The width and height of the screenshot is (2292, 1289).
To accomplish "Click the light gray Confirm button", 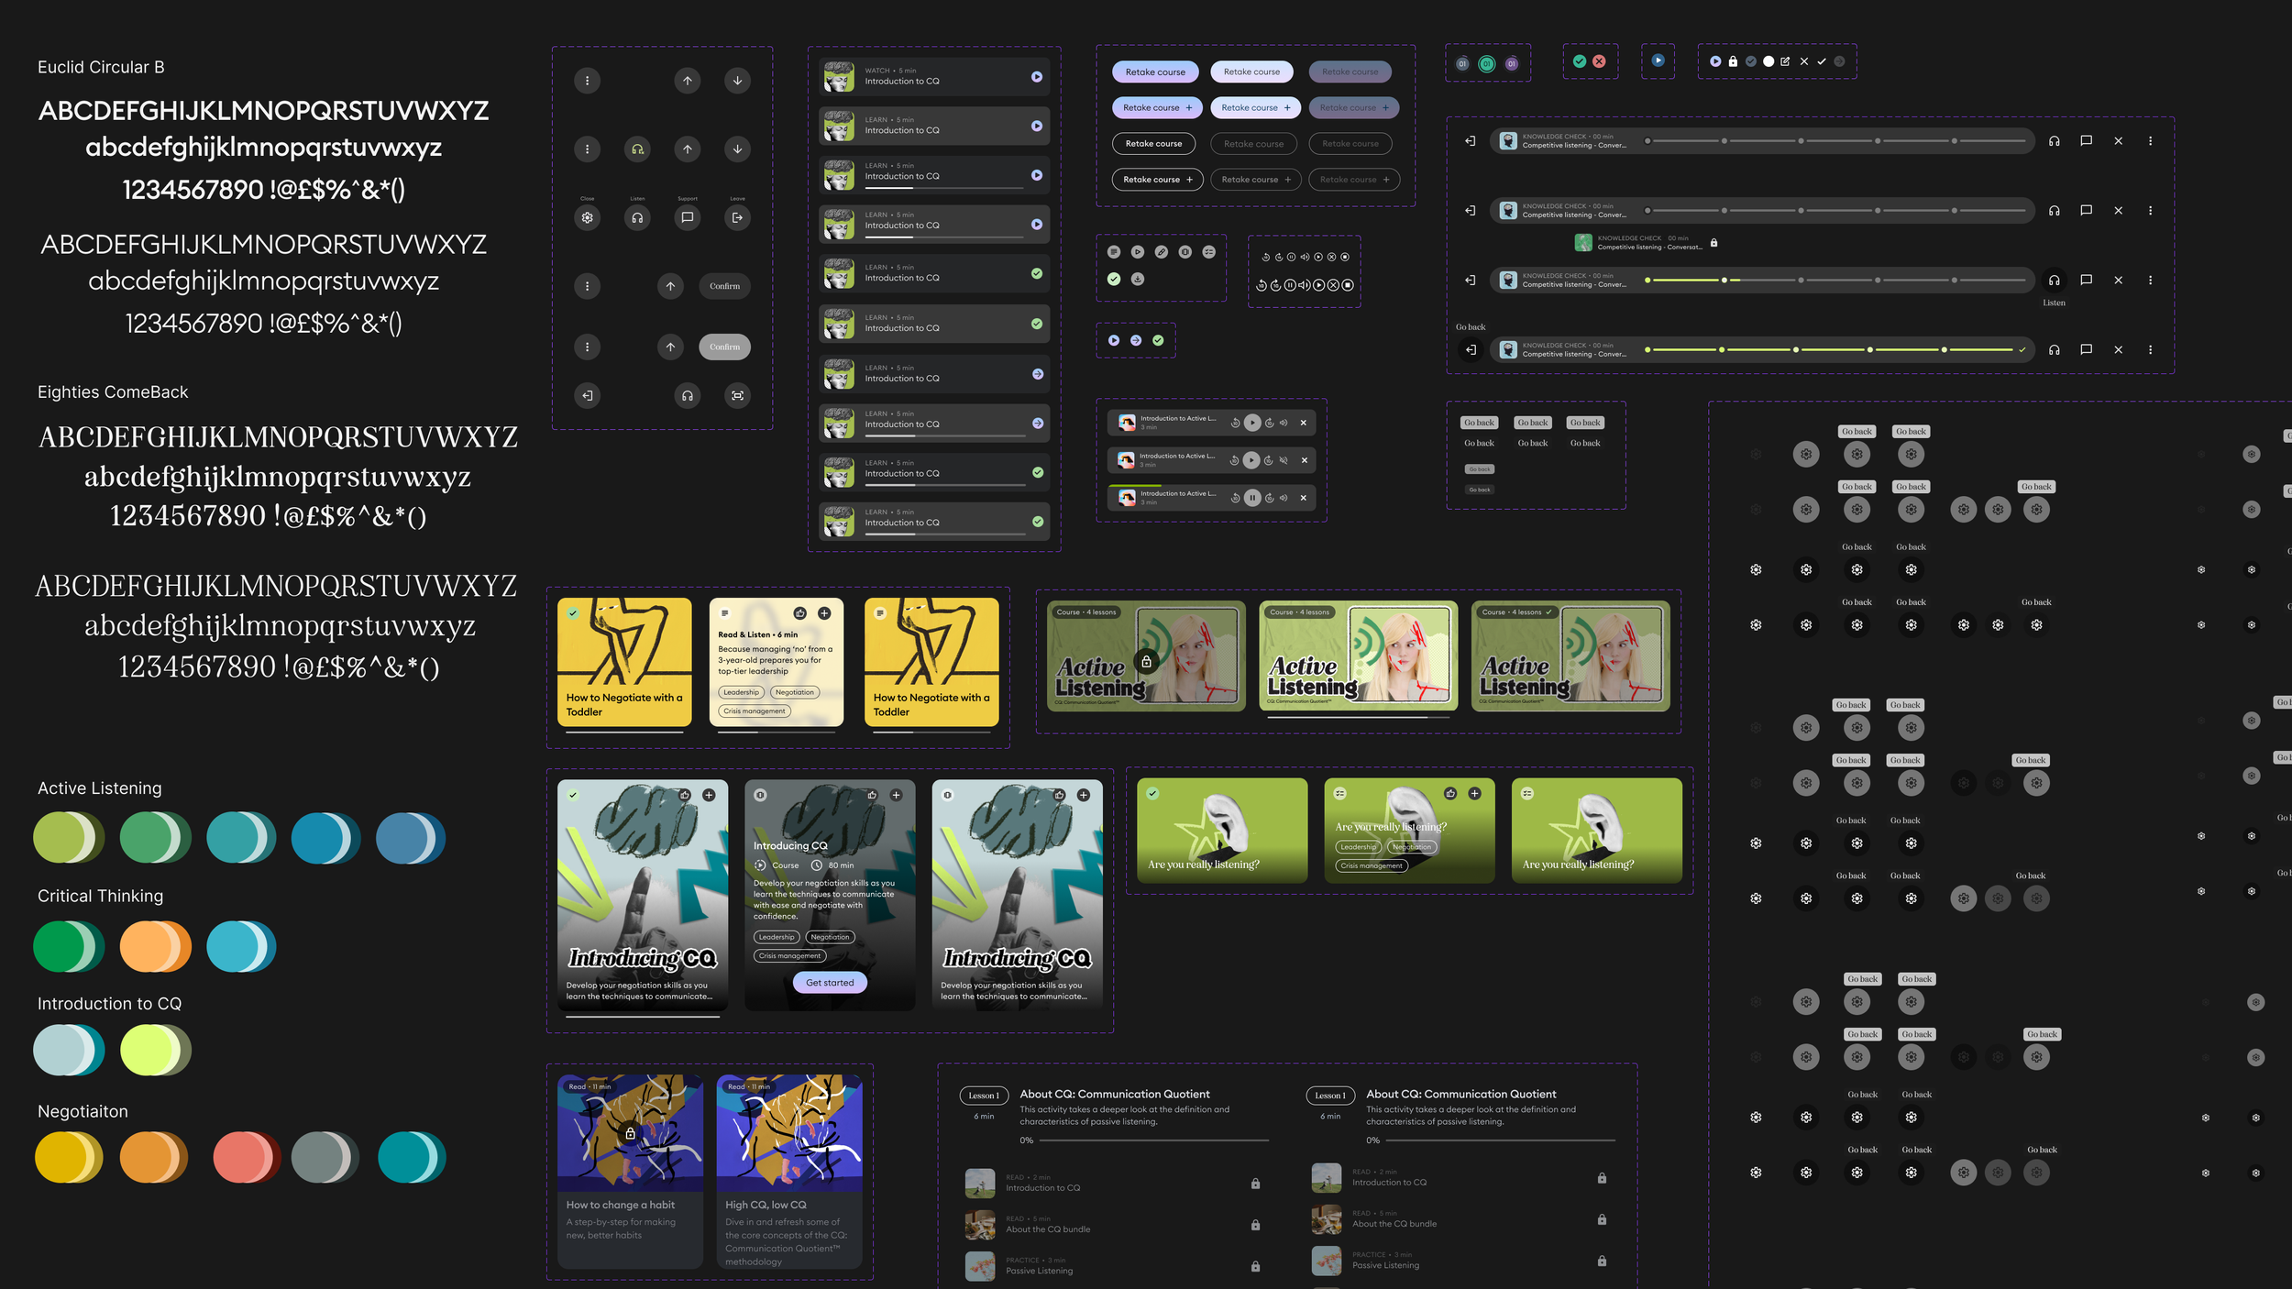I will point(724,347).
